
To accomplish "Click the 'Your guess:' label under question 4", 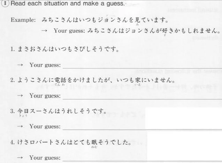I will point(45,158).
